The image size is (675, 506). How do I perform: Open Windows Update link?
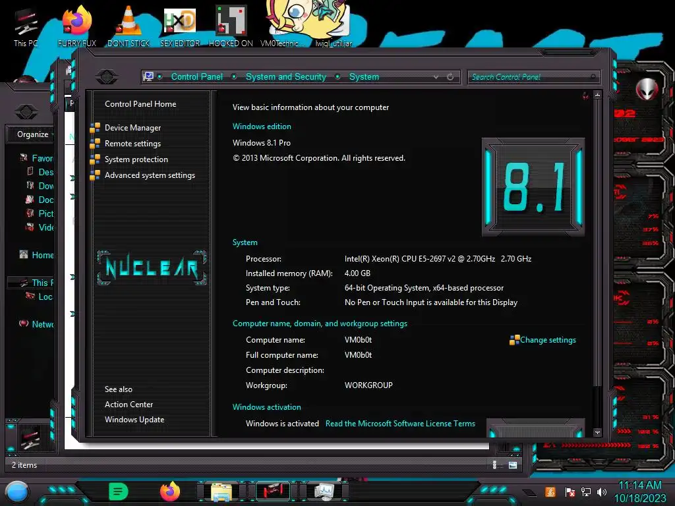(134, 420)
